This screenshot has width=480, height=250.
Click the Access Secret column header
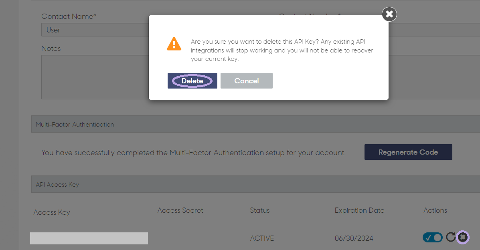pos(180,210)
